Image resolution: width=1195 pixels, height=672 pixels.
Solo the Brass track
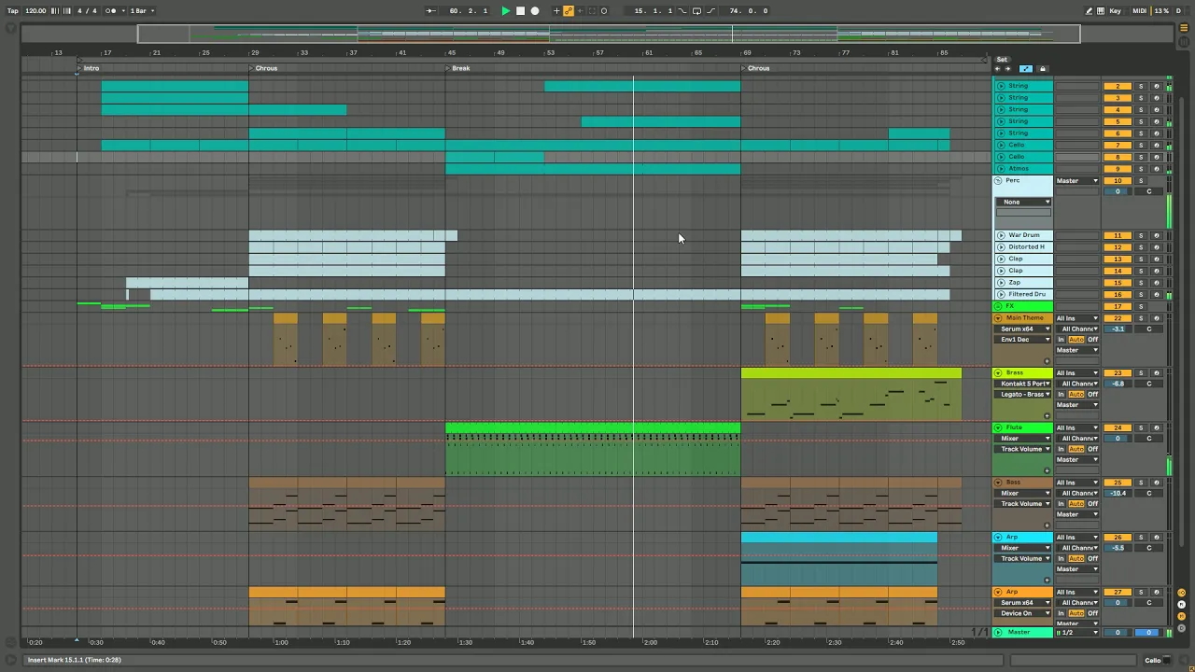click(1140, 372)
